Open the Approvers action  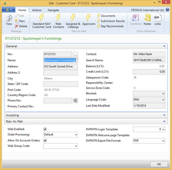(x=89, y=20)
